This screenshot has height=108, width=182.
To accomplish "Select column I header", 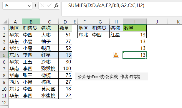I will pyautogui.click(x=135, y=22).
